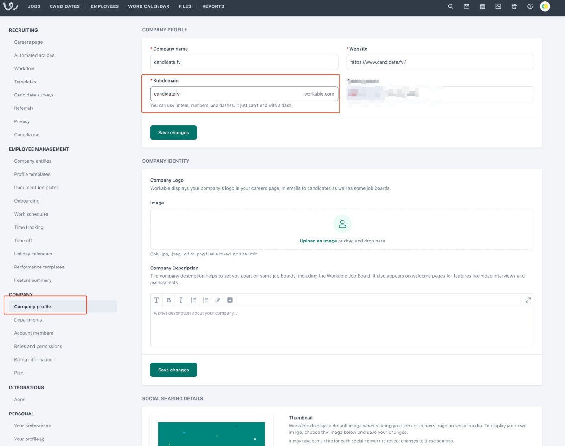565x446 pixels.
Task: Open the activity chart icon in header
Action: 498,6
